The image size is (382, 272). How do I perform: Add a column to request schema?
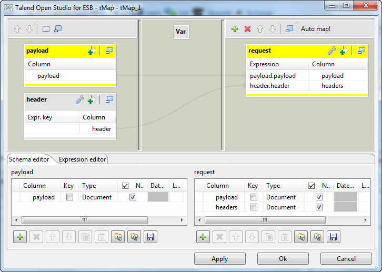pyautogui.click(x=204, y=237)
